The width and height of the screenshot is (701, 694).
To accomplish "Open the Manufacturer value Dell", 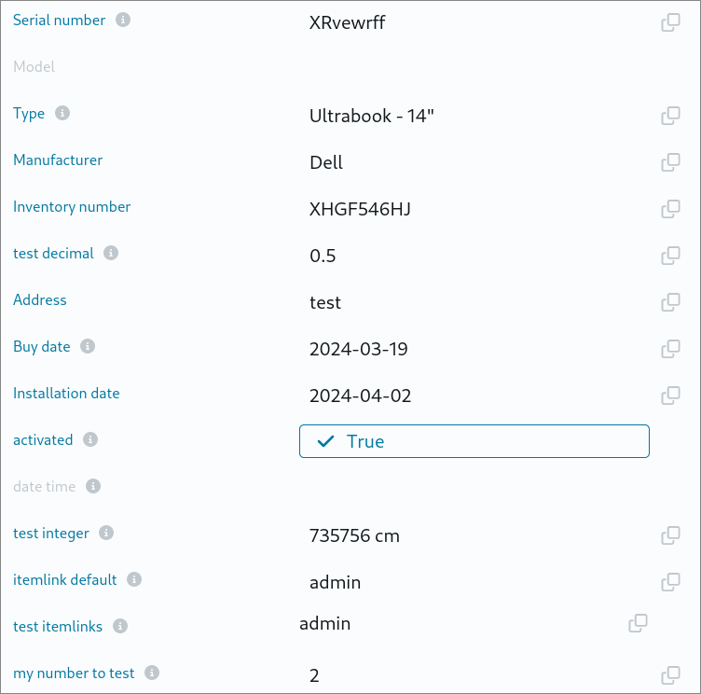I will click(x=326, y=162).
